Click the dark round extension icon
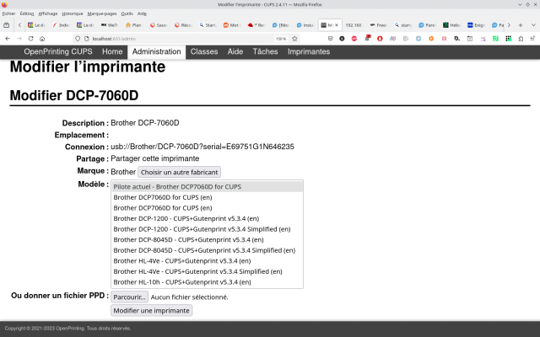 click(x=342, y=39)
